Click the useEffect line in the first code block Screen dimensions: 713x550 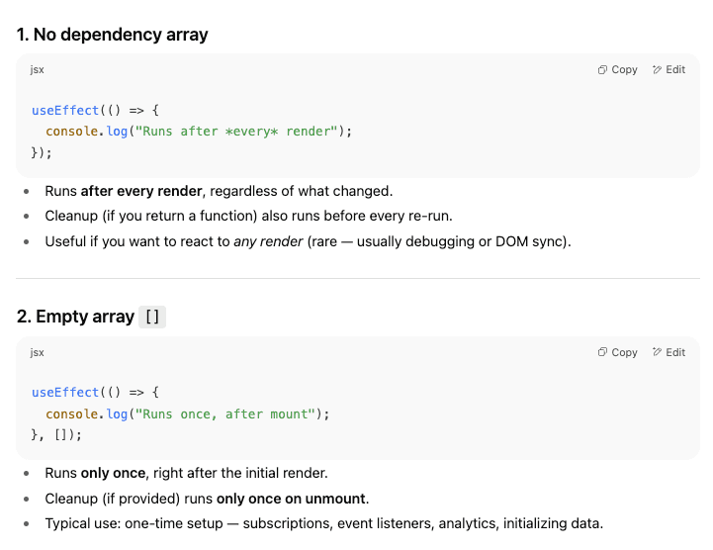point(95,110)
